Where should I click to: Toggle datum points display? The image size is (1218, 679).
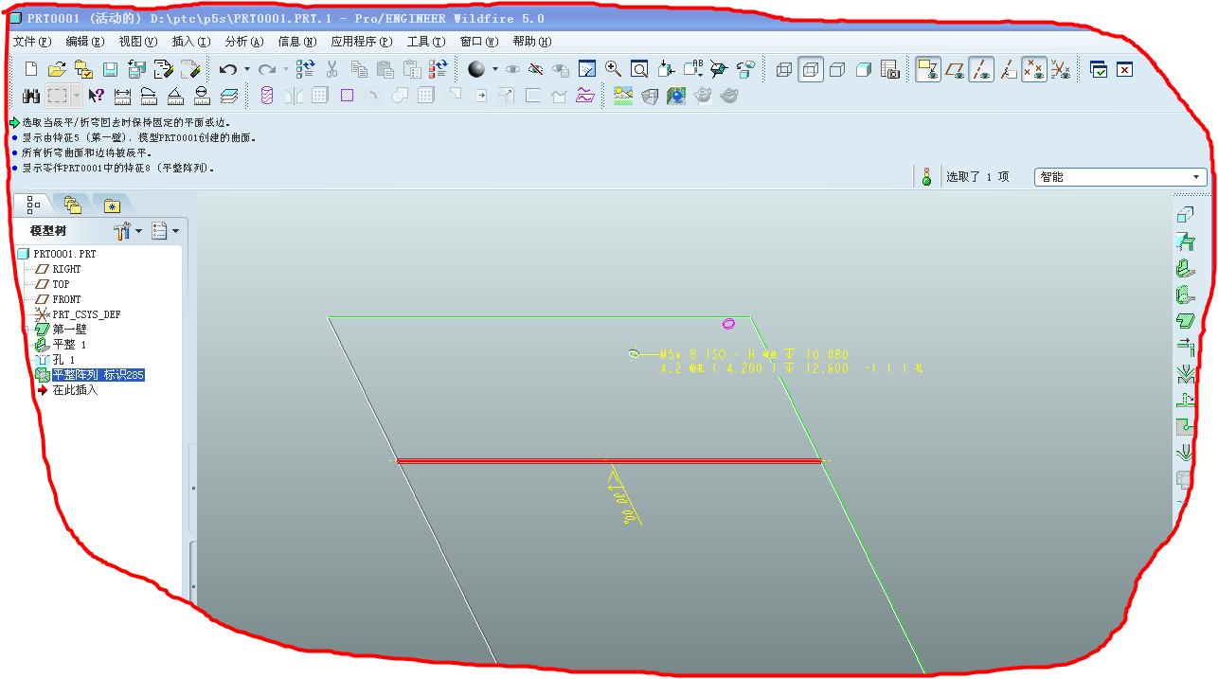point(1034,69)
